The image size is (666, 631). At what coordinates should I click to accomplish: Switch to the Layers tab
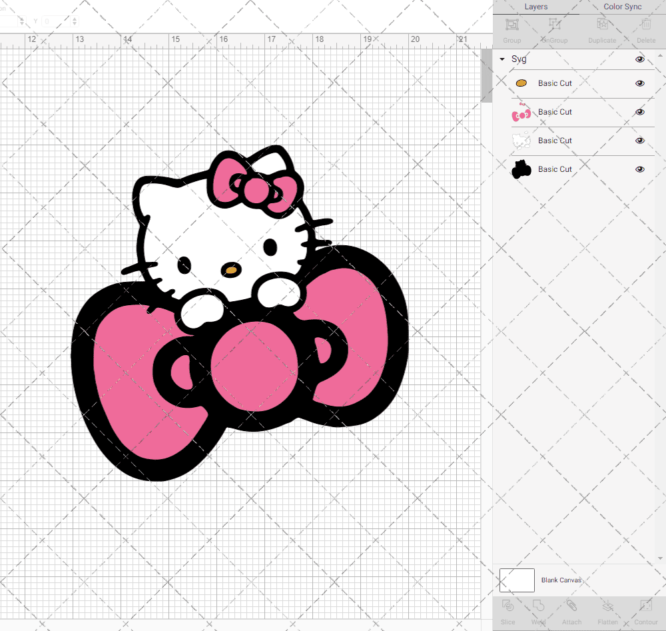[535, 7]
